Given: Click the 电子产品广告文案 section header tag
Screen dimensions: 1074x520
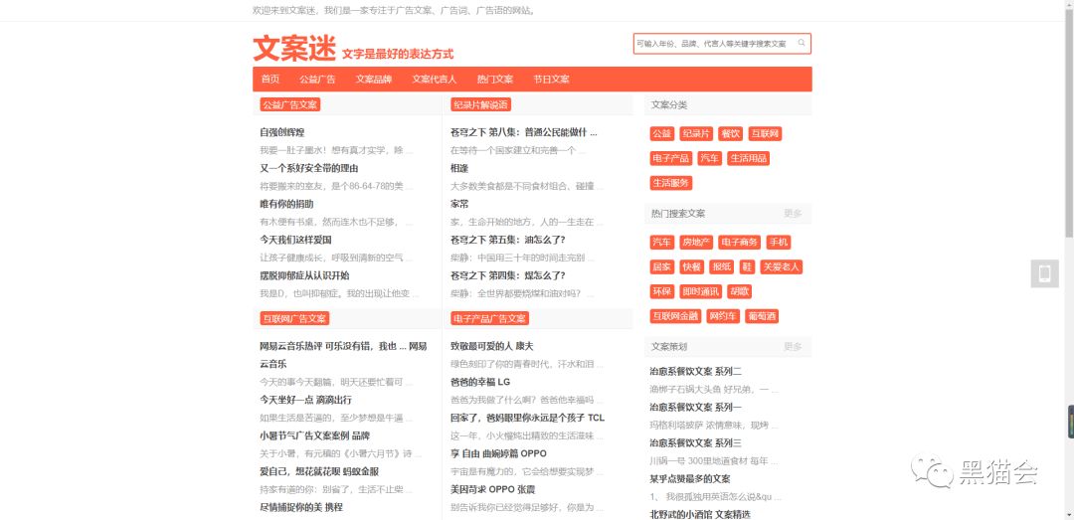Looking at the screenshot, I should pos(489,318).
